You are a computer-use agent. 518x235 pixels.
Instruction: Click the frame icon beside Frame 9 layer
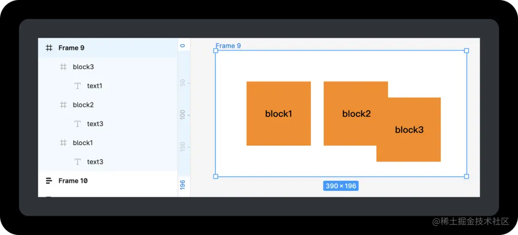49,48
